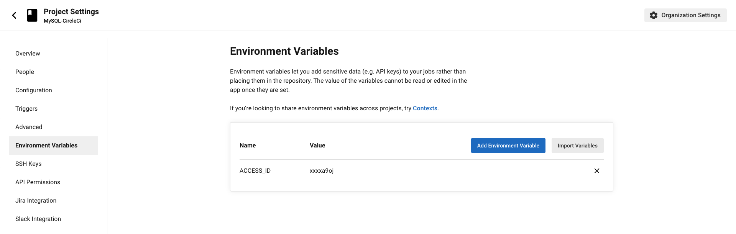Open Slack Integration settings

coord(38,219)
